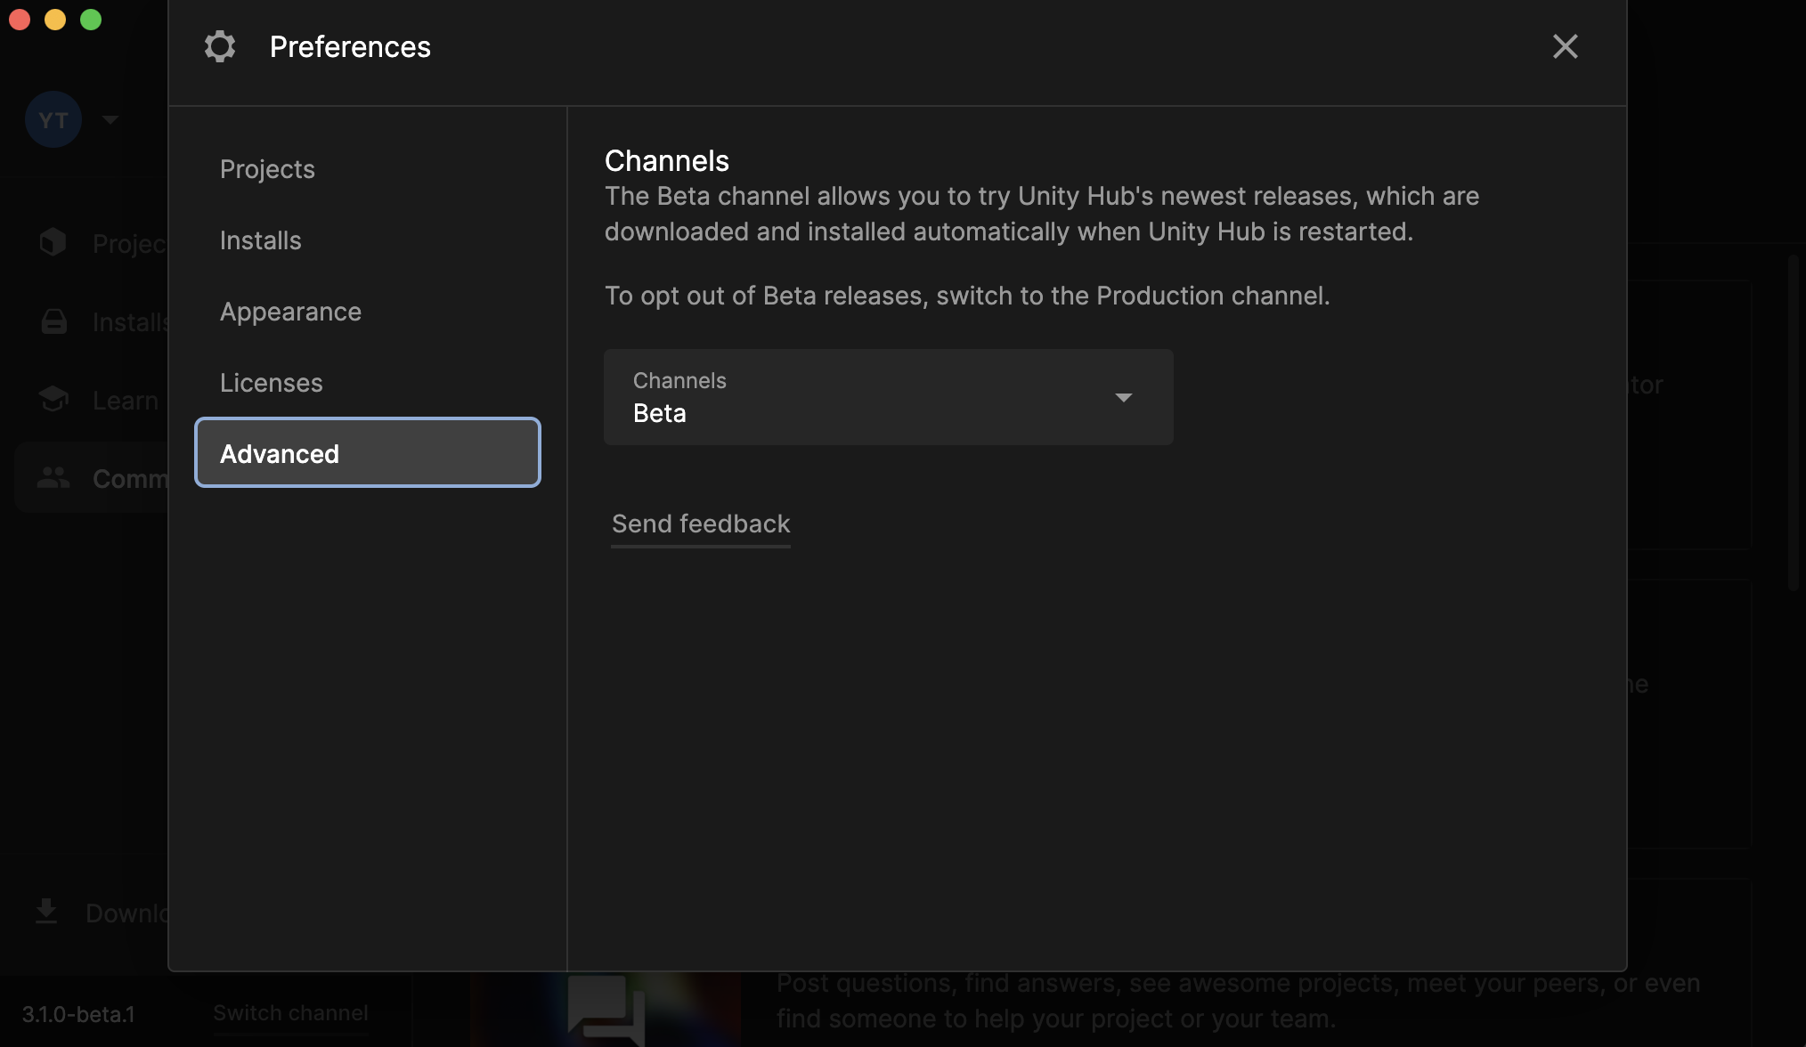Click the 3.1.0-beta.1 version label
The image size is (1806, 1047).
[x=78, y=1014]
